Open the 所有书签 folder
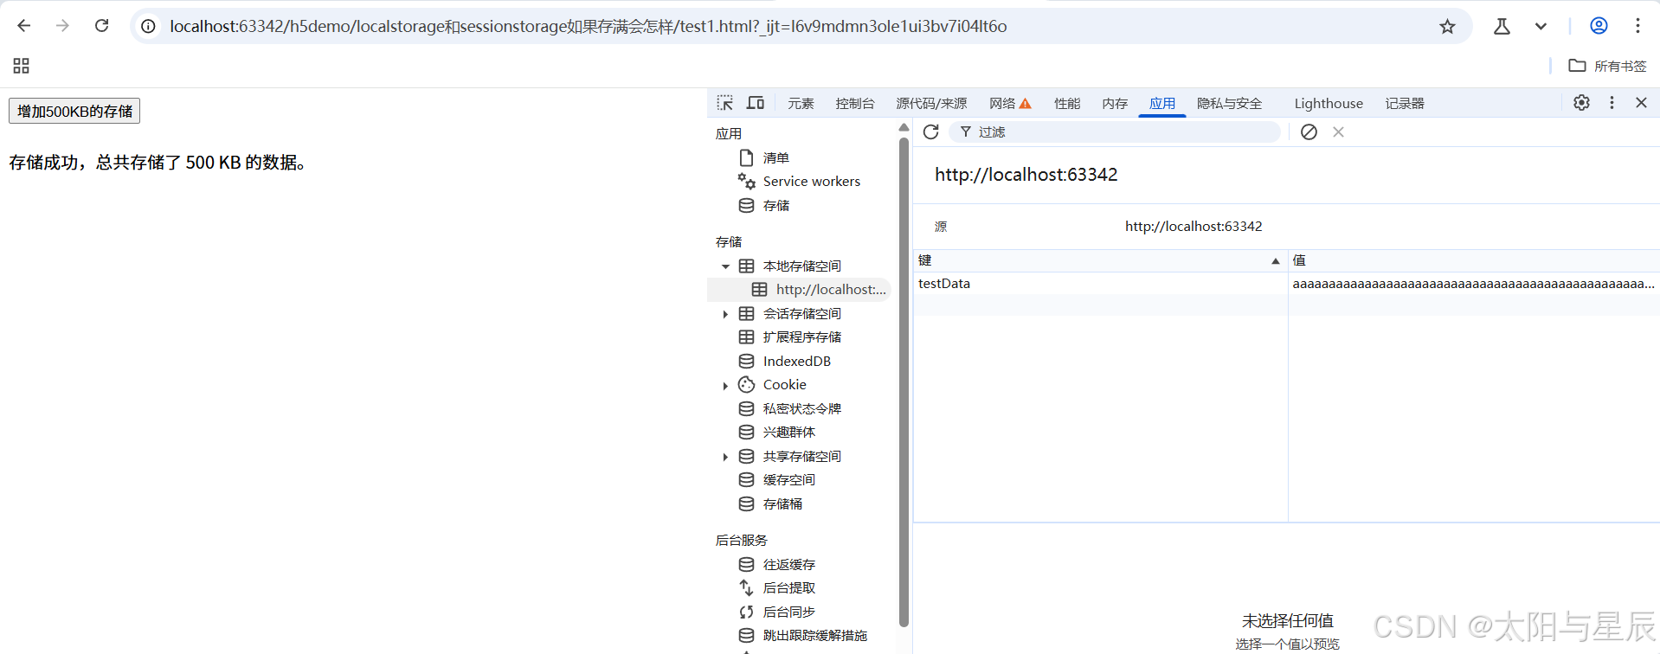 [x=1607, y=66]
